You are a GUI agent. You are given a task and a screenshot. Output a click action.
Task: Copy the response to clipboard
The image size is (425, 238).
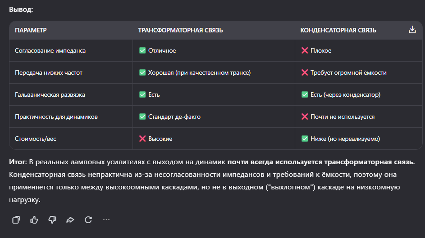(16, 220)
